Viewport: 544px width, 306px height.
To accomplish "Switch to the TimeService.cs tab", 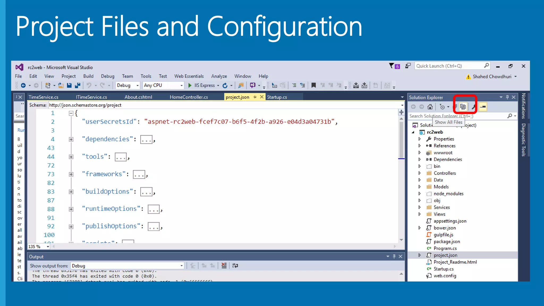I will [43, 97].
